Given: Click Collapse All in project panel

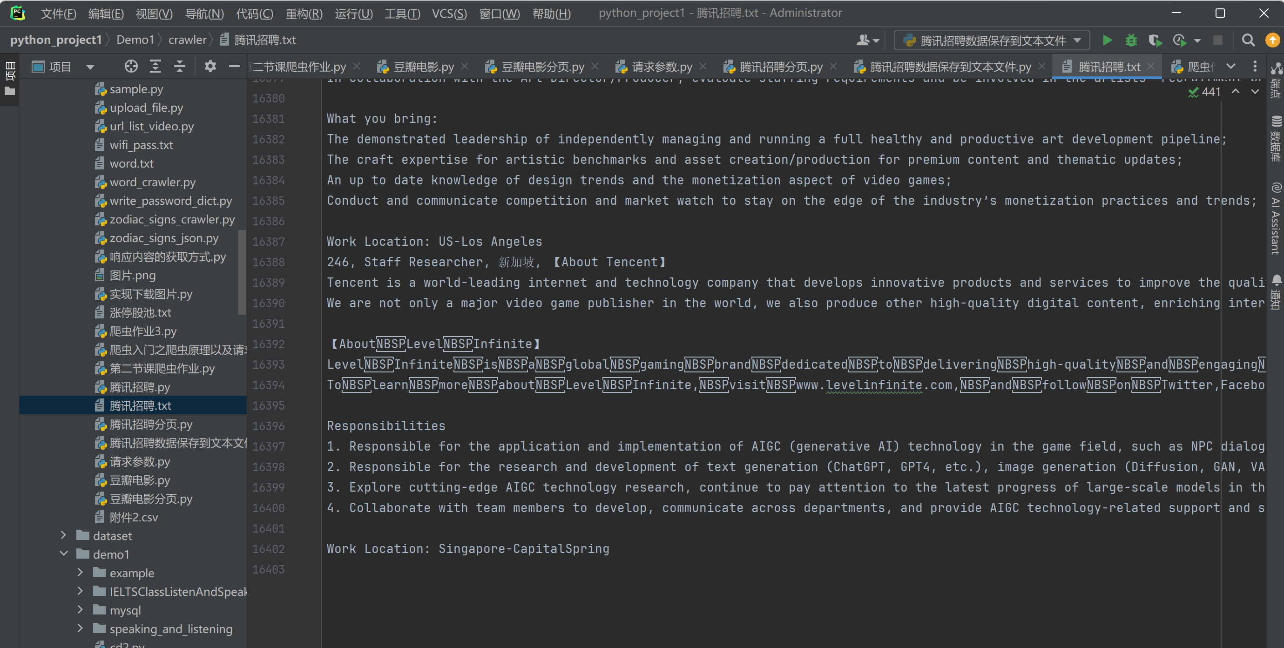Looking at the screenshot, I should point(179,66).
